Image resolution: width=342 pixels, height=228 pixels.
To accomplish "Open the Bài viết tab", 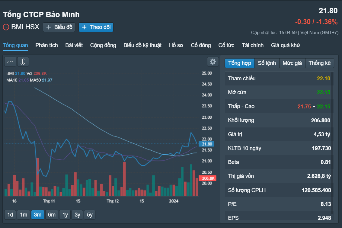I will pos(74,45).
